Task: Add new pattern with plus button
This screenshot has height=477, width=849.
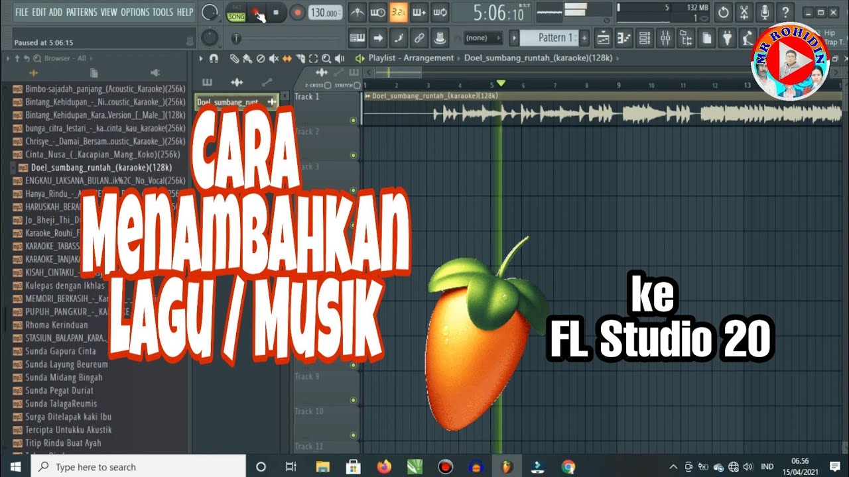Action: 586,38
